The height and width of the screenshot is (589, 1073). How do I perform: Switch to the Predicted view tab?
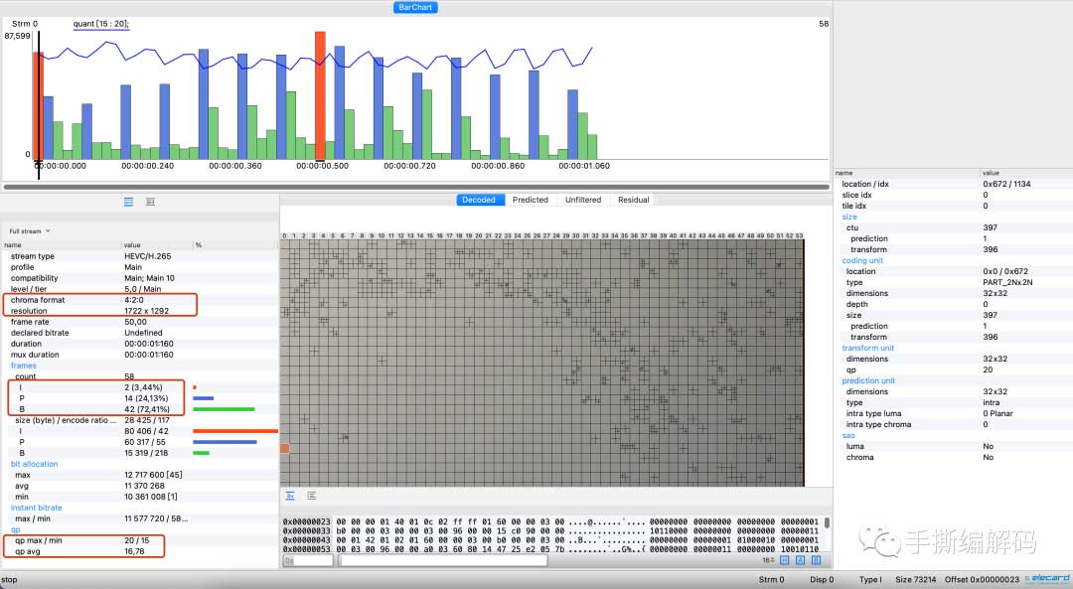tap(530, 200)
